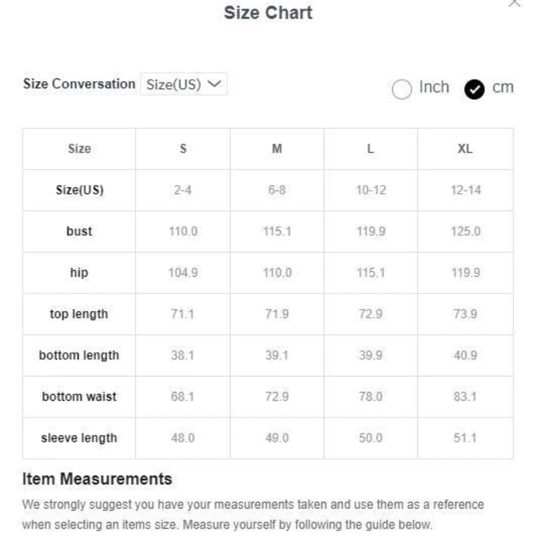Click the sleeve length row label
Screen dimensions: 536x536
tap(79, 438)
